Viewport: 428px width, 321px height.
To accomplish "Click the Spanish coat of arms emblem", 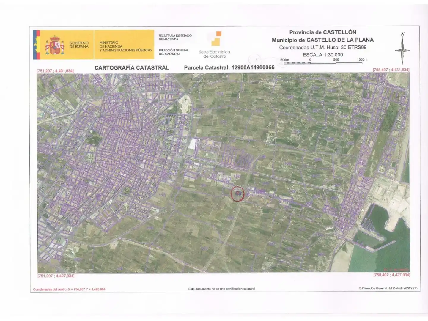I will tap(55, 45).
